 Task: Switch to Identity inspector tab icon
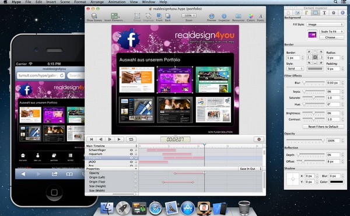point(342,13)
